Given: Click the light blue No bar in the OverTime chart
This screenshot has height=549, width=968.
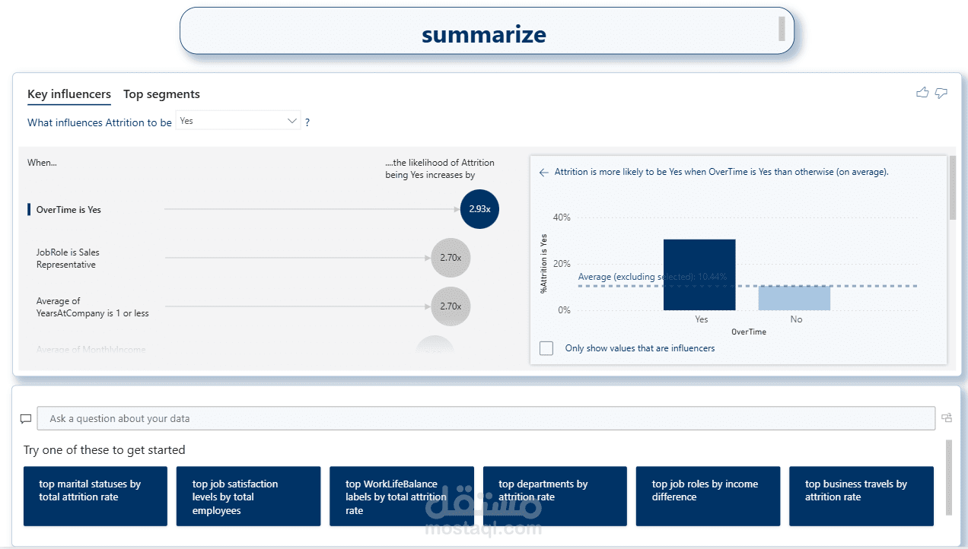Looking at the screenshot, I should coord(794,298).
